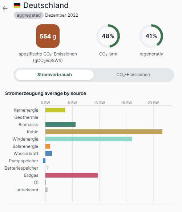The width and height of the screenshot is (182, 212).
Task: Click the Geothermie row label
Action: point(26,117)
